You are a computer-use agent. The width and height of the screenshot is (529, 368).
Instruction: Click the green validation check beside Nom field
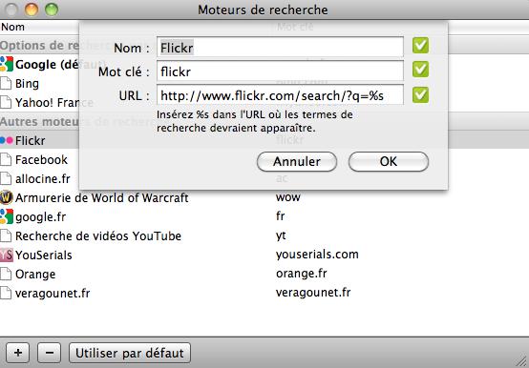click(420, 46)
